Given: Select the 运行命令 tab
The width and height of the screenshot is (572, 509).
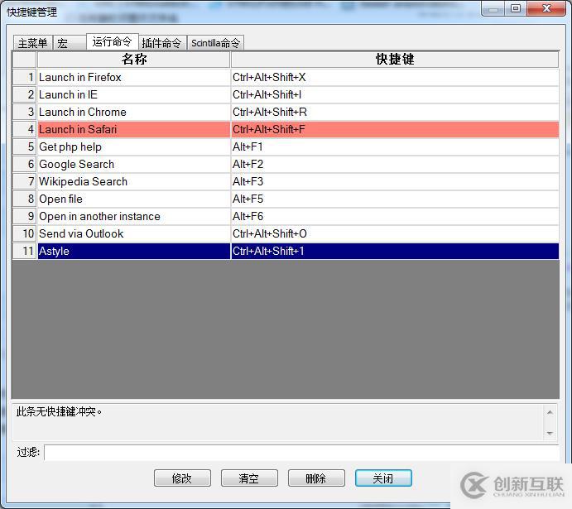Looking at the screenshot, I should tap(113, 42).
